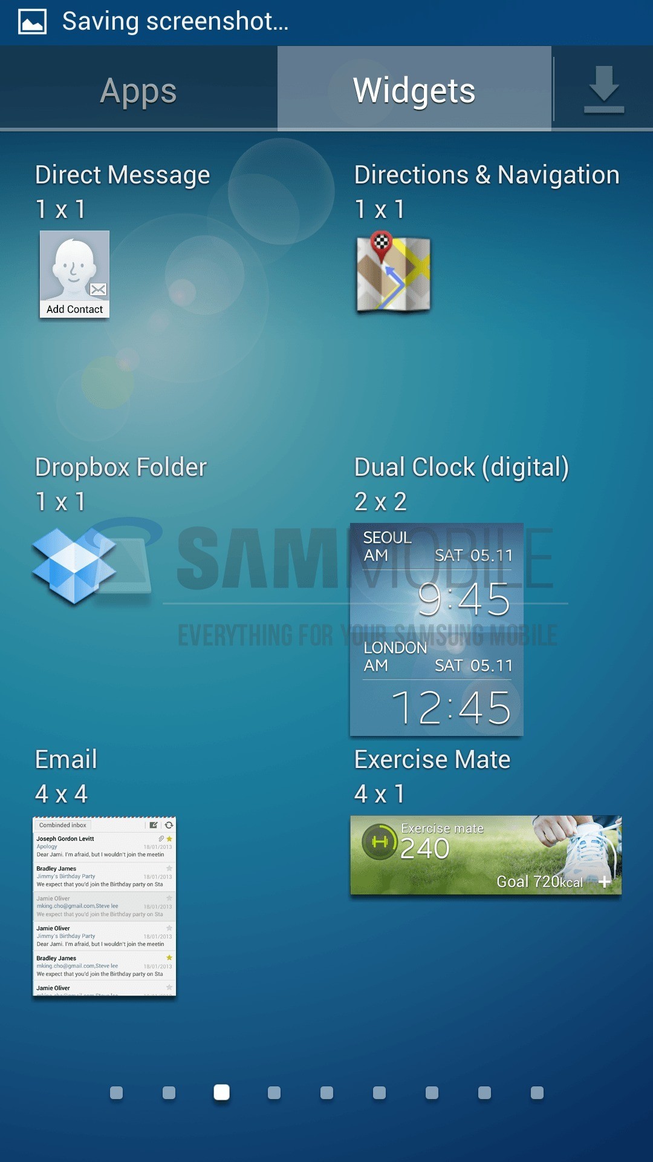Tap refresh icon in Email widget preview
Screen dimensions: 653x1162
169,825
